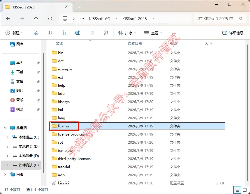Go up one folder level
This screenshot has width=250, height=194.
pos(36,19)
